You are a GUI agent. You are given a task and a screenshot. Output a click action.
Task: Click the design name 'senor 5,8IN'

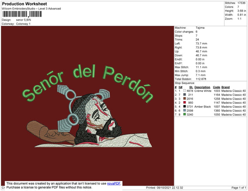click(24, 20)
